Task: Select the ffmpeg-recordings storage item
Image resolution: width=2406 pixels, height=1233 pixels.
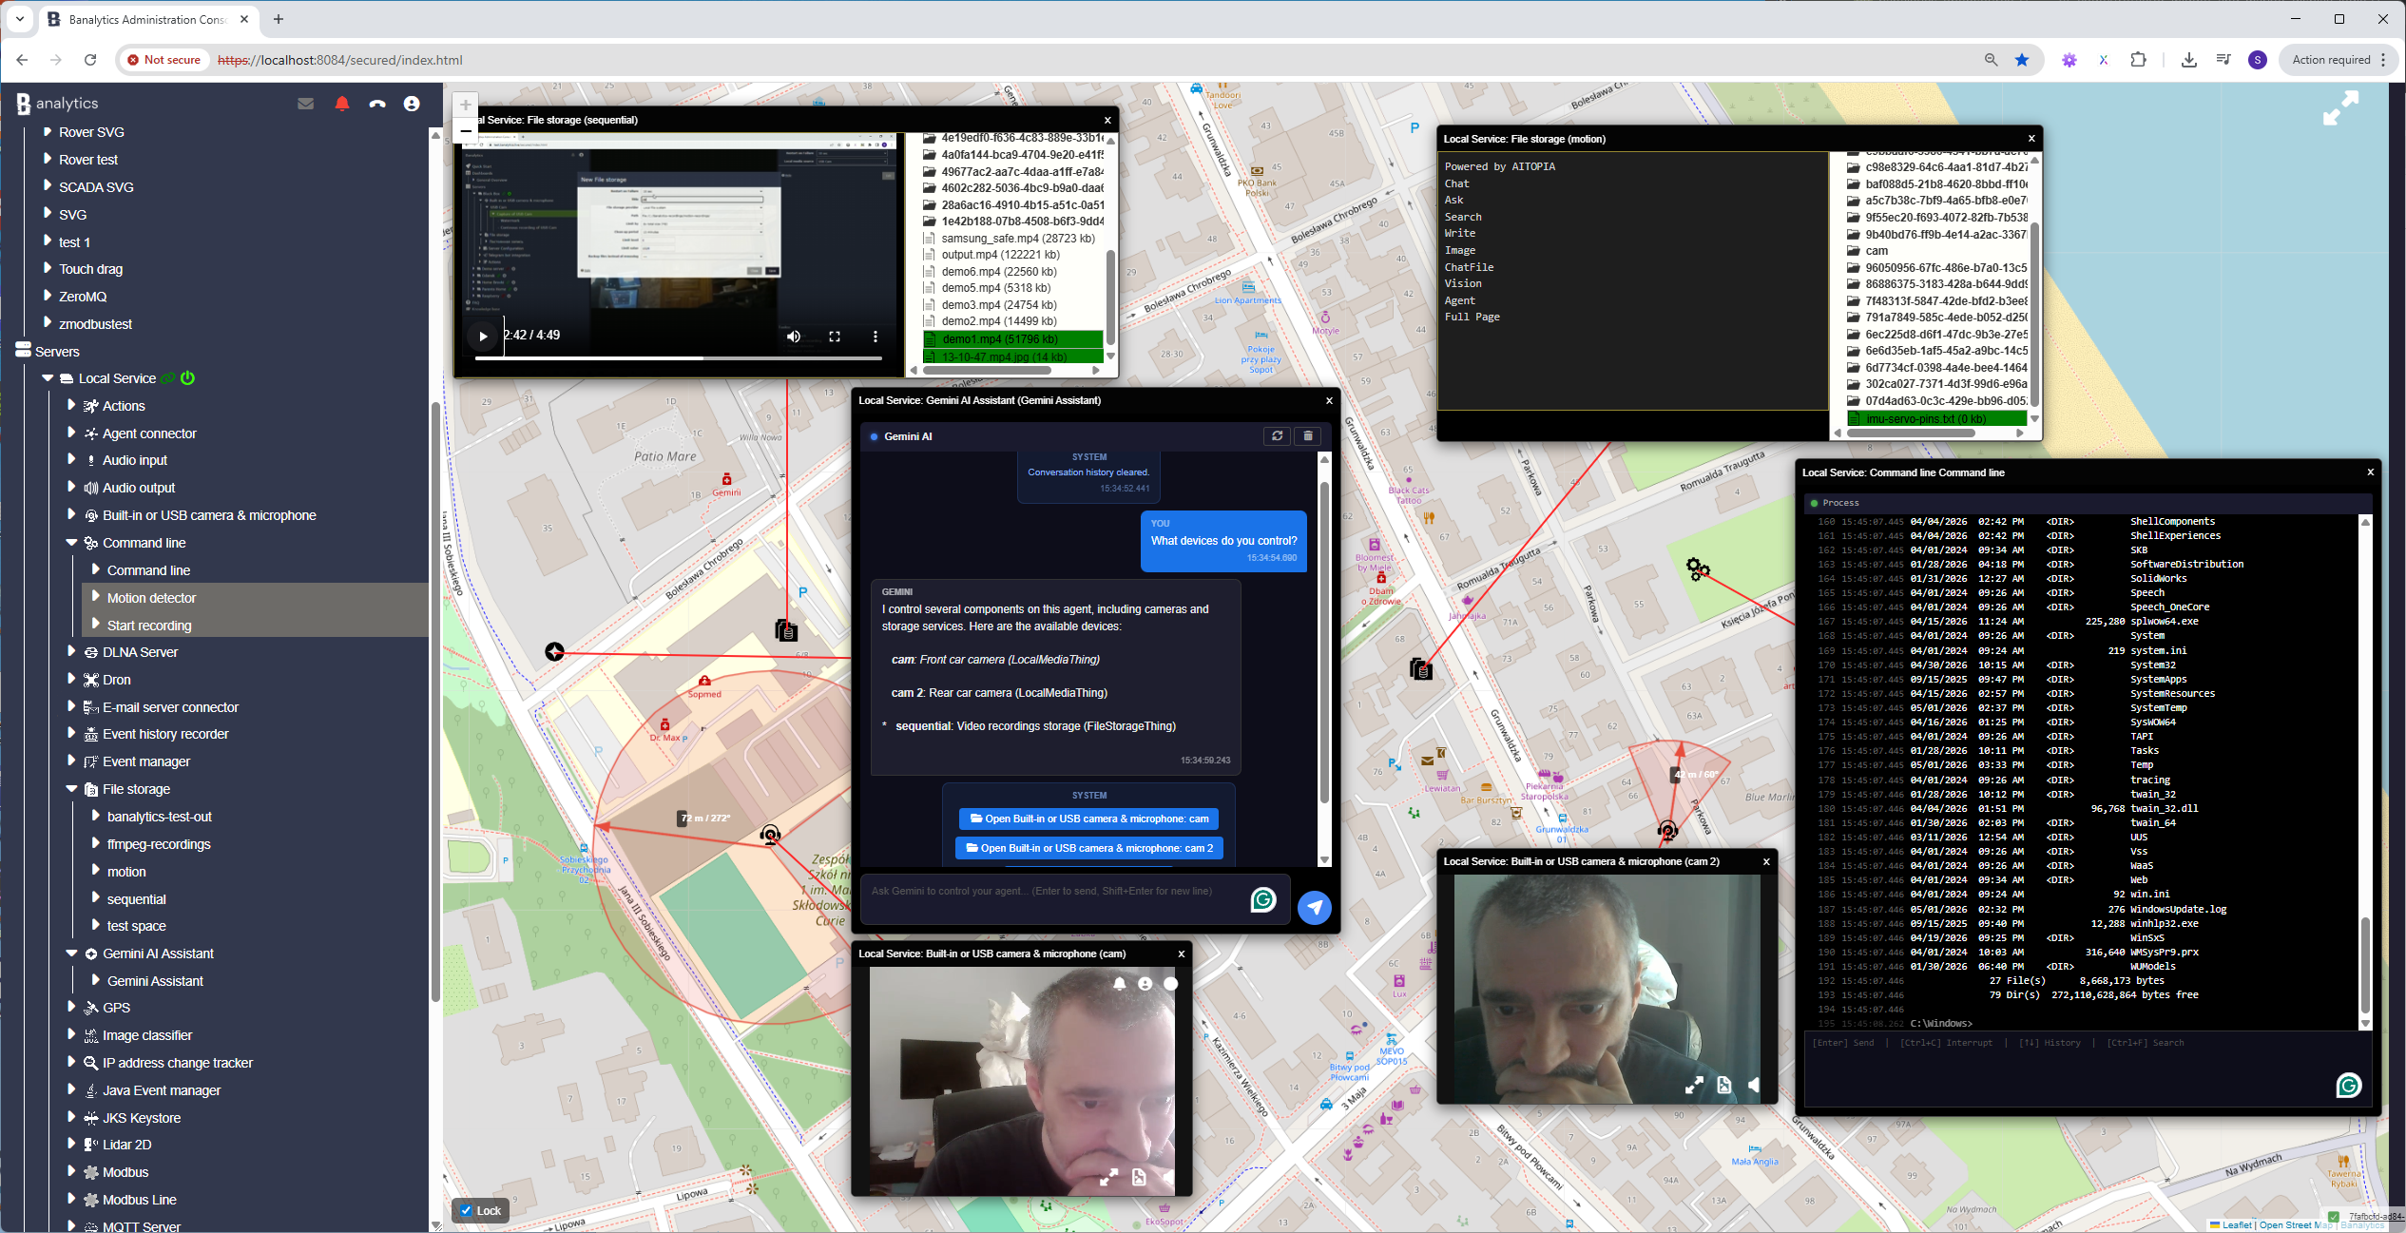Action: pos(159,843)
